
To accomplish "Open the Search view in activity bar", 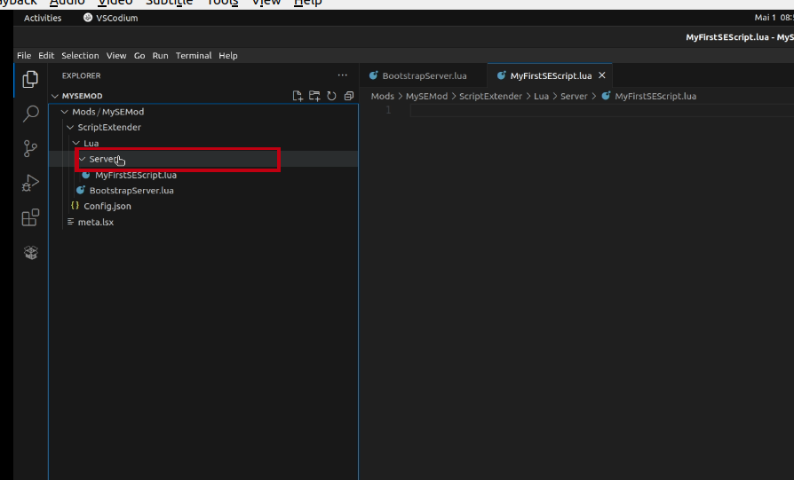I will 31,114.
